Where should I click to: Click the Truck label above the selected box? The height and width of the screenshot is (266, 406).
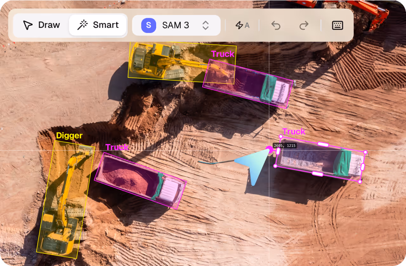(x=294, y=131)
